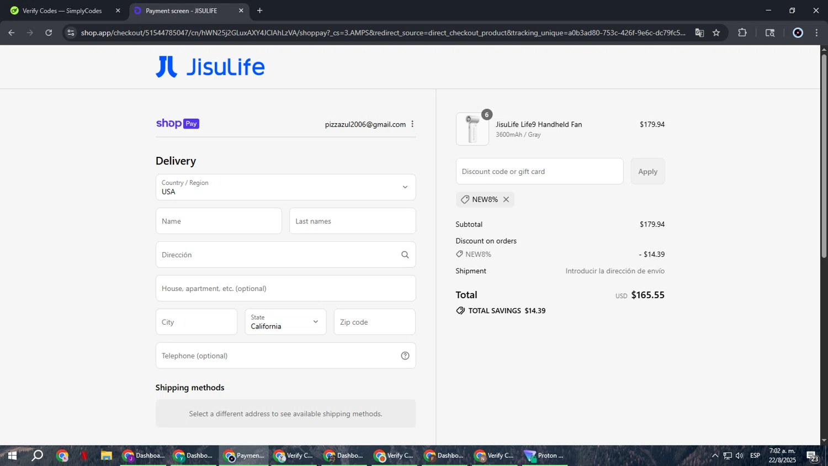Image resolution: width=828 pixels, height=466 pixels.
Task: Click the Zip code field
Action: pos(374,322)
